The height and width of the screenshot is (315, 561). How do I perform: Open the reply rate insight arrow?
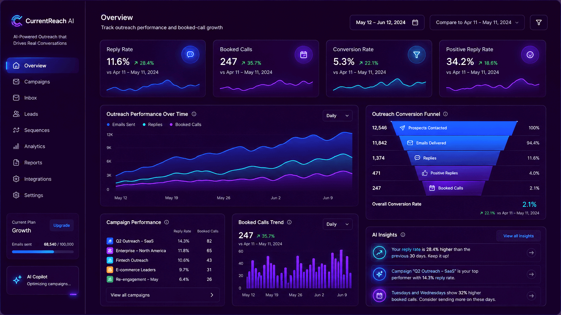tap(531, 253)
